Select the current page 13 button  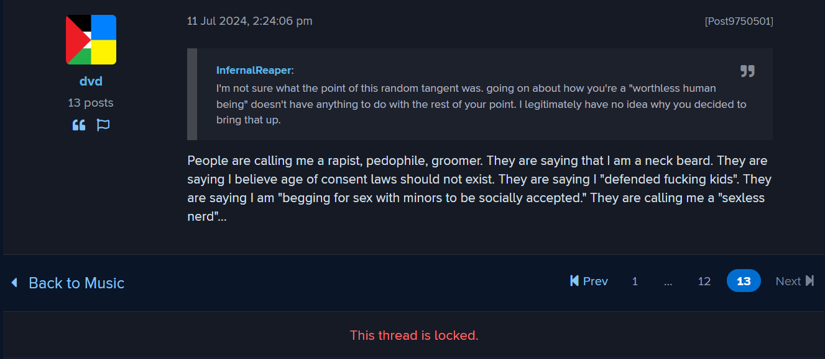(744, 281)
